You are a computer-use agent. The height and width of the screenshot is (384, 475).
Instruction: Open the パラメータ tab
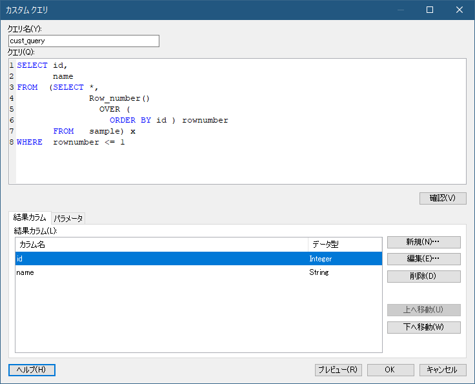tap(68, 218)
